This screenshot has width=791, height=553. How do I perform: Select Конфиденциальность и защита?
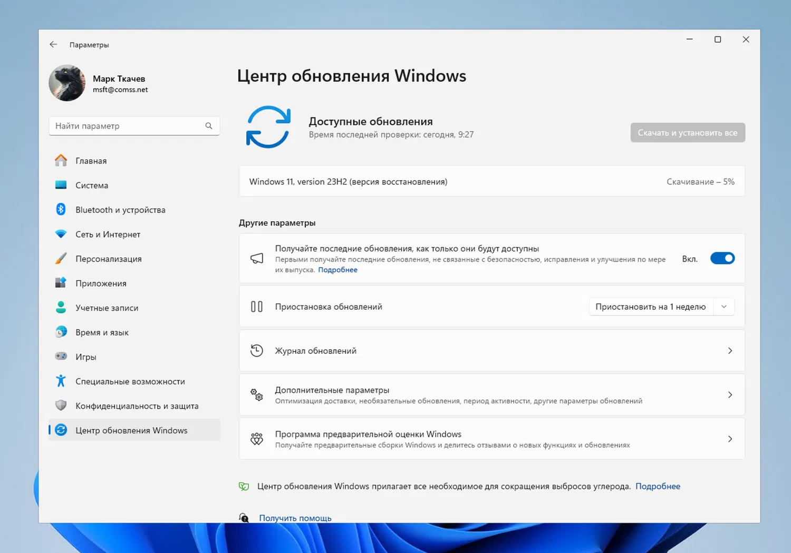pos(134,406)
